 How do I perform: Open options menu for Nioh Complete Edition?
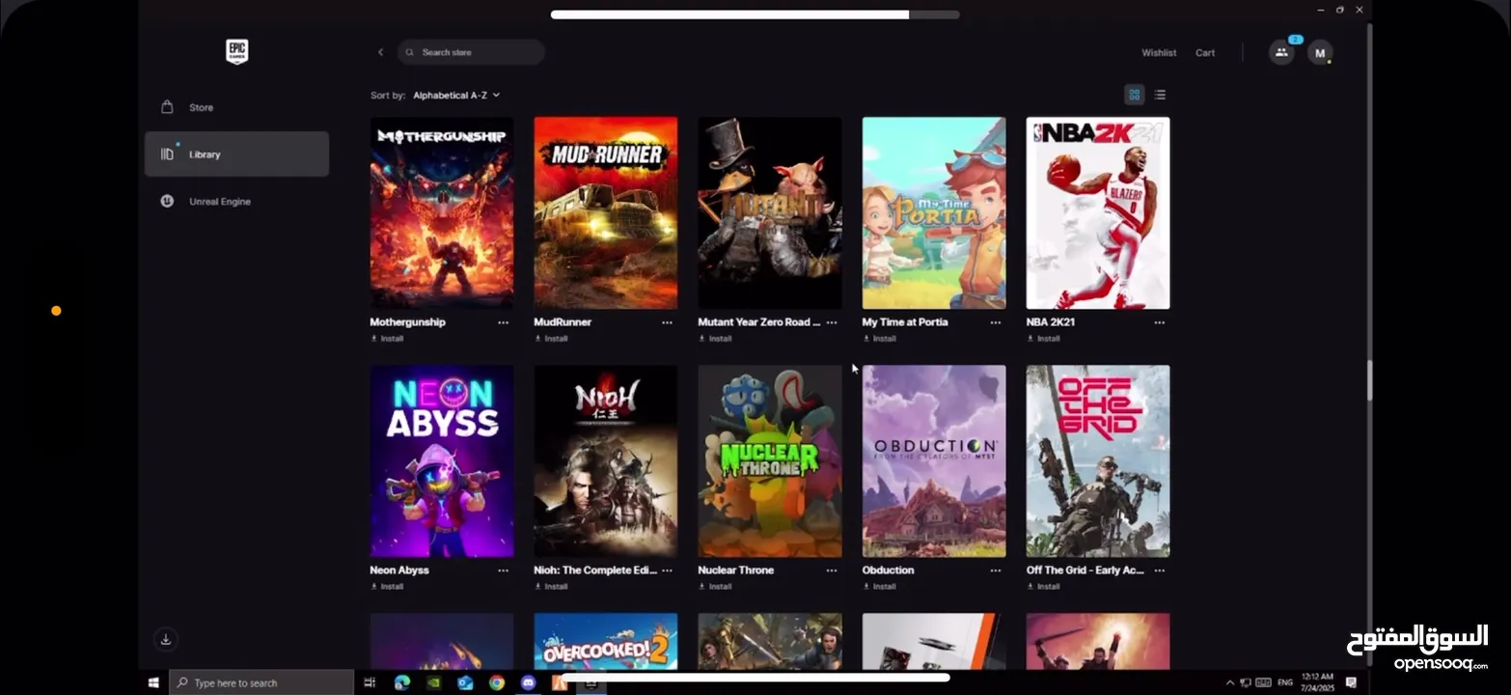[667, 570]
